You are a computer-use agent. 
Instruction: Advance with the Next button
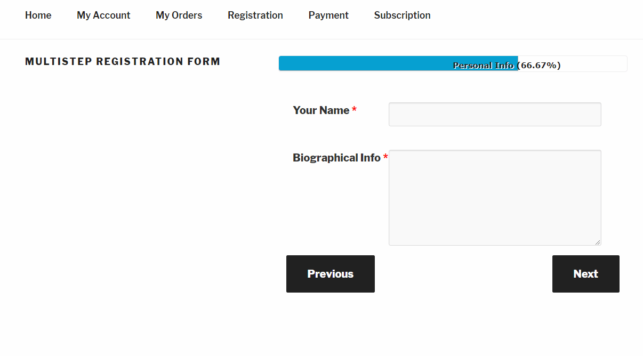(x=586, y=274)
